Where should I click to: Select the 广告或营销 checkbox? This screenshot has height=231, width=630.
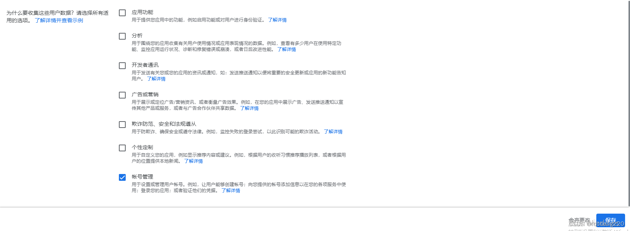[122, 95]
